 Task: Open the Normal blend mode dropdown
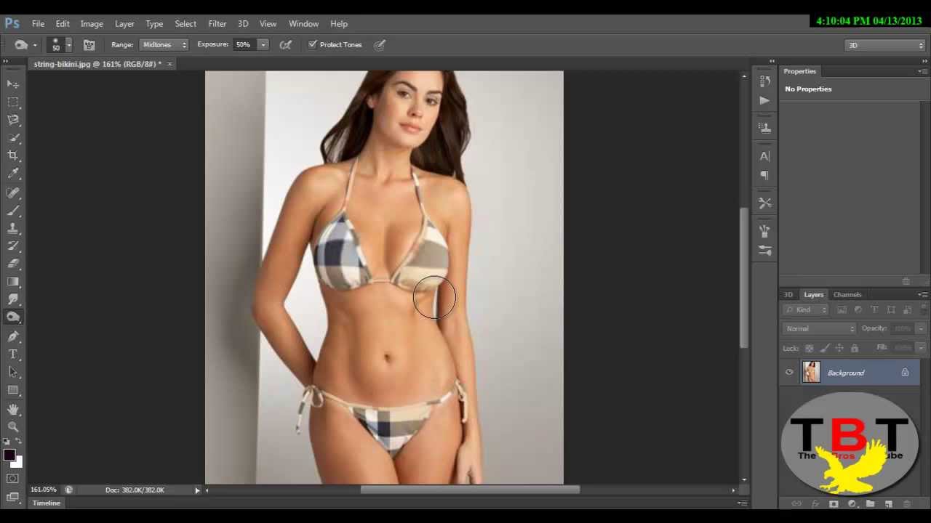(x=819, y=328)
